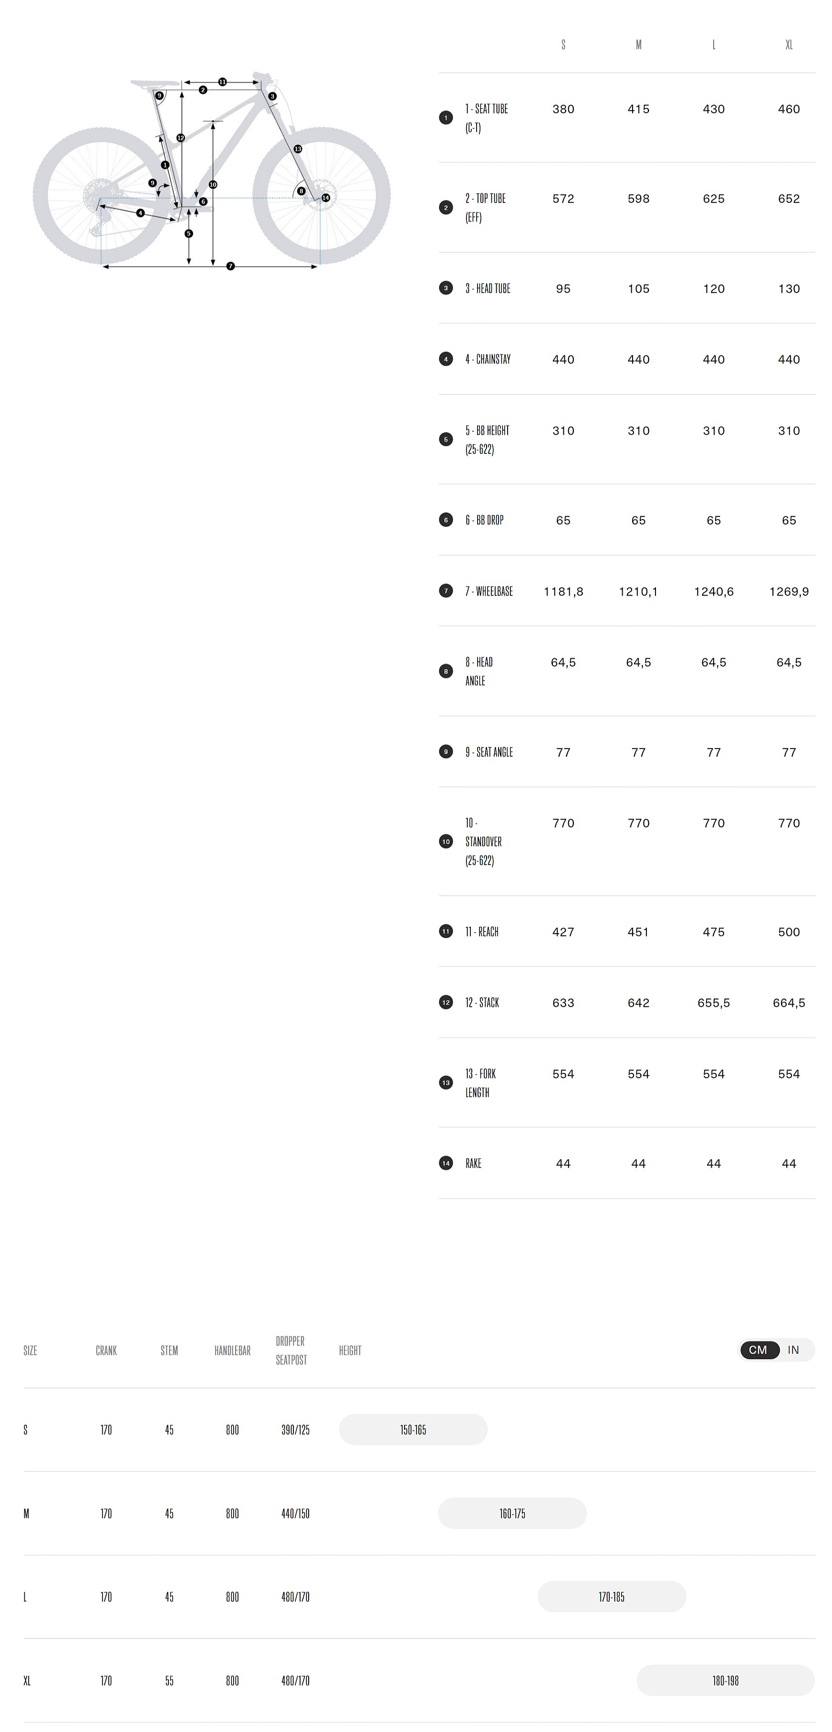
Task: Click the number 7 wheelbase row icon
Action: click(x=445, y=591)
